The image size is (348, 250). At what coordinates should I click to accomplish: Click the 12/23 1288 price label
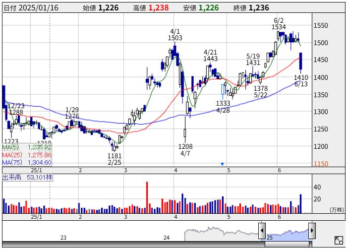tap(16, 109)
